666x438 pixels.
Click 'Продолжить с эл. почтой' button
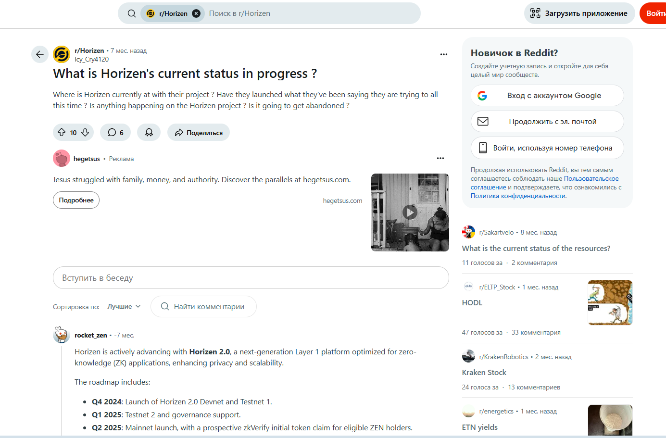547,122
